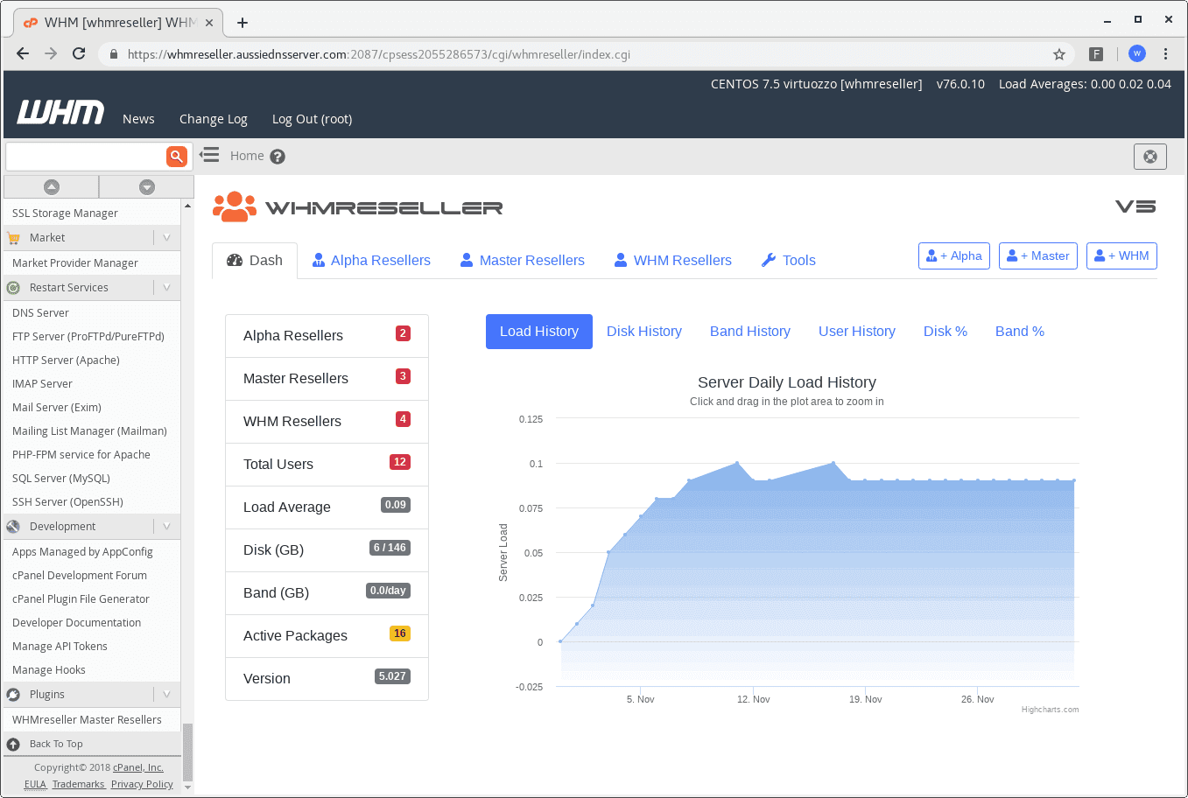Viewport: 1188px width, 798px height.
Task: Open the Tools tab
Action: coord(788,260)
